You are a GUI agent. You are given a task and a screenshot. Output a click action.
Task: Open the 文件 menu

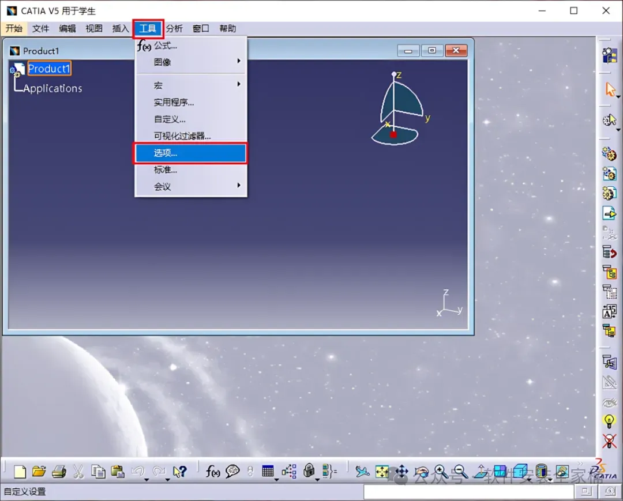(40, 28)
